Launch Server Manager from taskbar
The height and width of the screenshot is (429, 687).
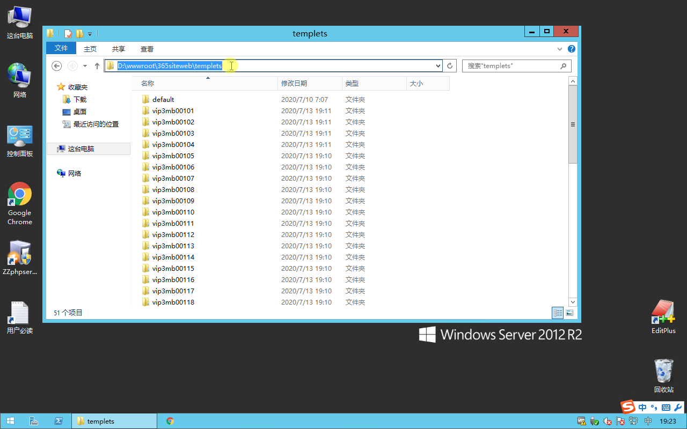click(x=33, y=421)
